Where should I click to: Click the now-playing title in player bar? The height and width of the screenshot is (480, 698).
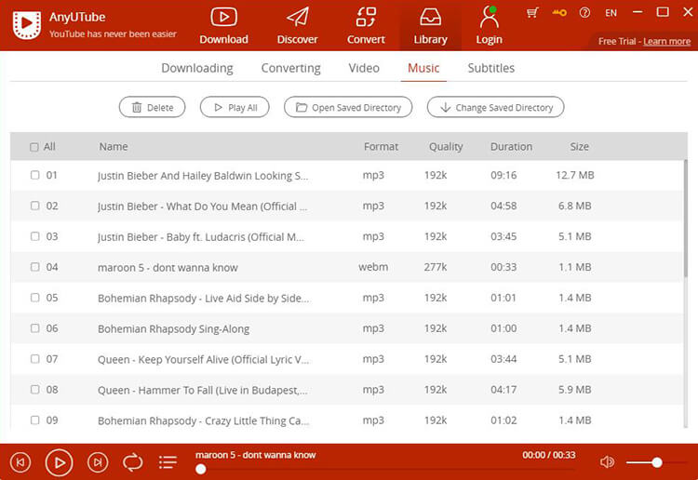tap(255, 455)
